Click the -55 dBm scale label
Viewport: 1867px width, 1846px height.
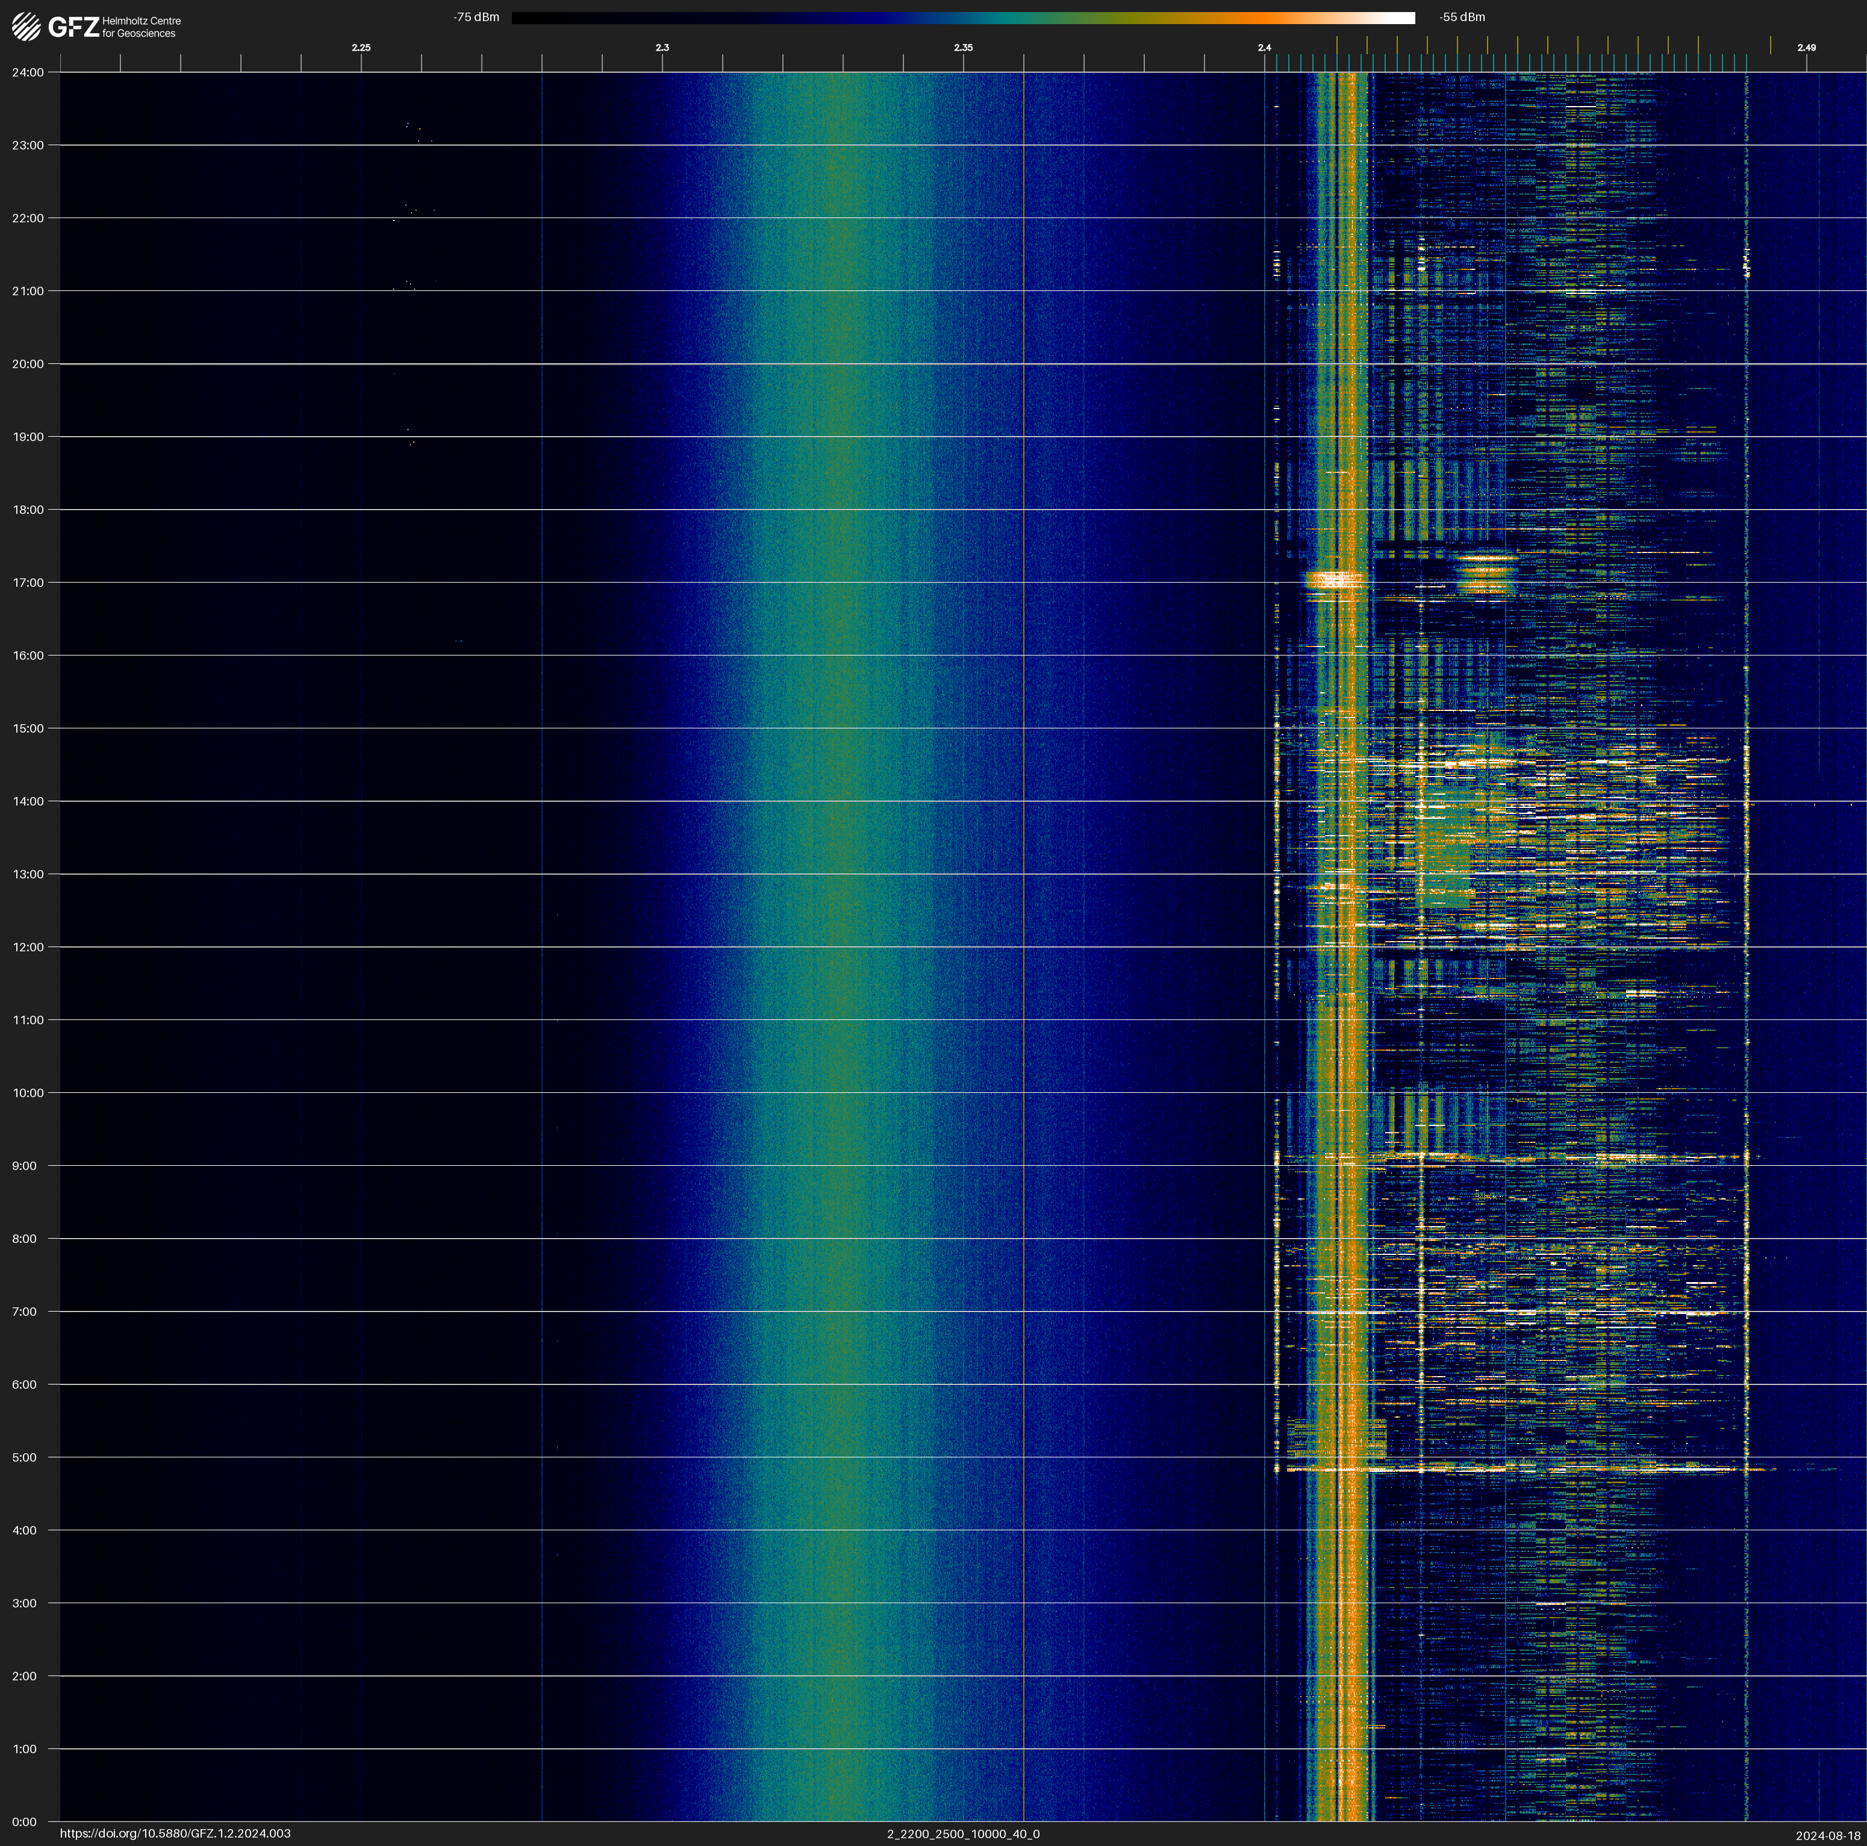click(x=1462, y=17)
